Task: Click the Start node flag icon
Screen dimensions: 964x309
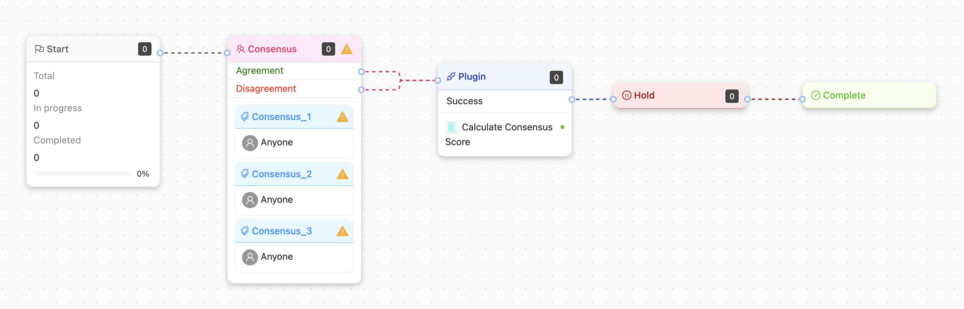Action: [x=39, y=49]
